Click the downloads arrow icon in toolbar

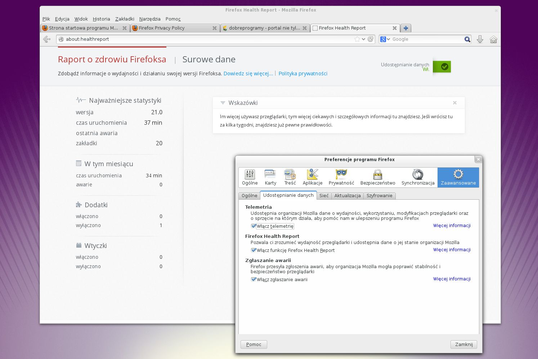480,39
